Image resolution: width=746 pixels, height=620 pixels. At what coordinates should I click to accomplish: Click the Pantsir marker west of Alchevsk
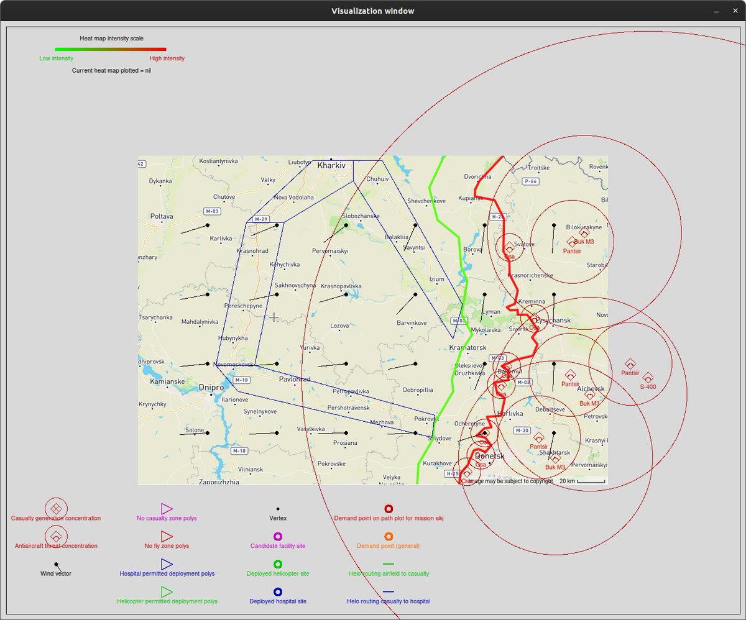pos(570,375)
